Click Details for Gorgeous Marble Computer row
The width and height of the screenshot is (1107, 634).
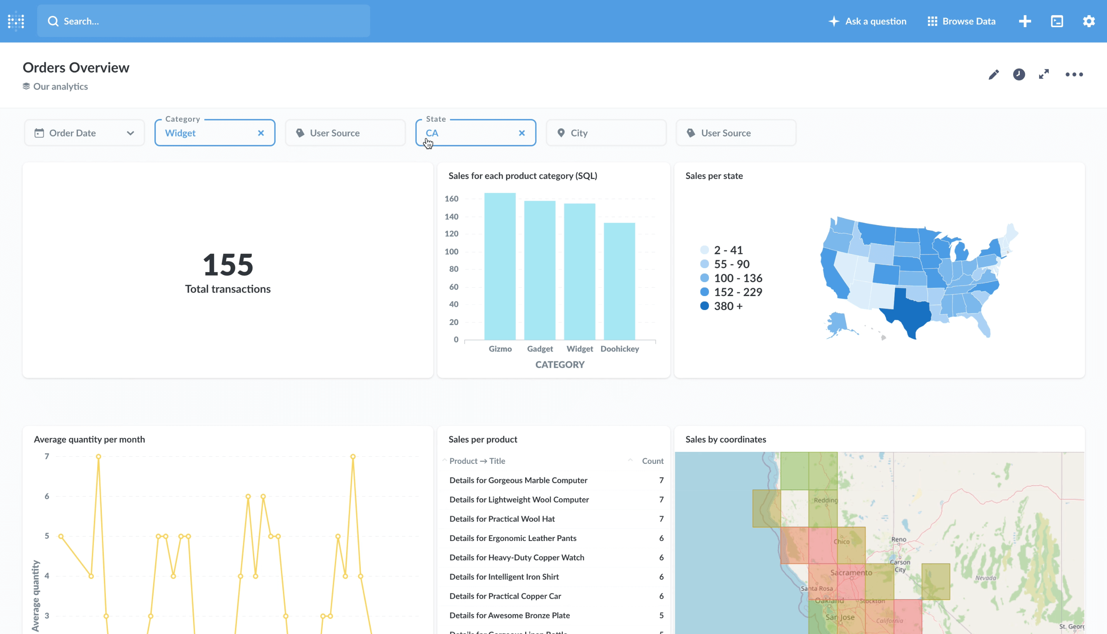click(553, 480)
